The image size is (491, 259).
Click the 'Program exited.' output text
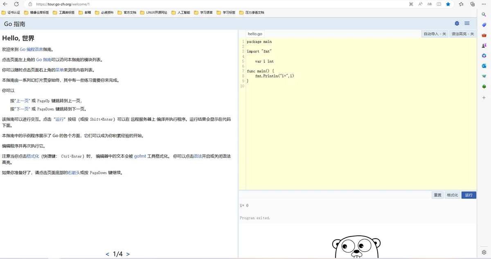coord(255,218)
